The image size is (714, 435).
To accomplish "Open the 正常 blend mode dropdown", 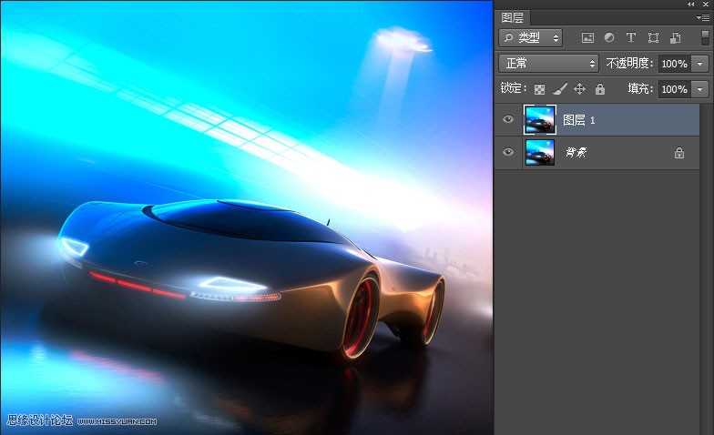I will click(x=548, y=64).
